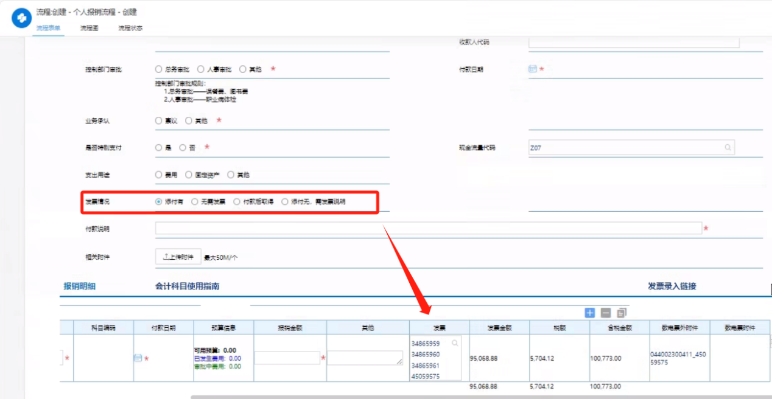The image size is (772, 399).
Task: Click the 报销金额 input in the table row
Action: 287,358
